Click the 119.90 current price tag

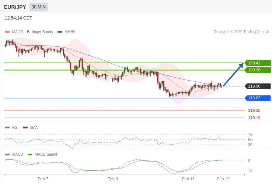[257, 86]
